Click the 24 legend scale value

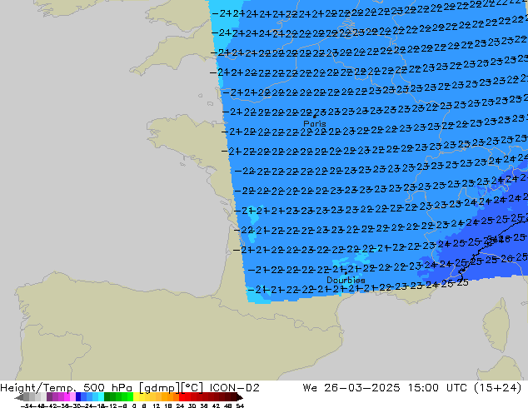pos(180,406)
